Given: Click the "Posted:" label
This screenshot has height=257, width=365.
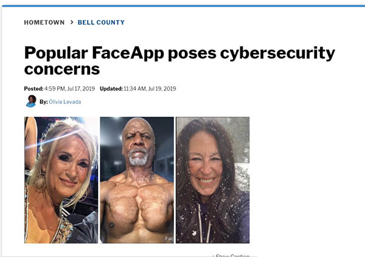Looking at the screenshot, I should [x=33, y=89].
